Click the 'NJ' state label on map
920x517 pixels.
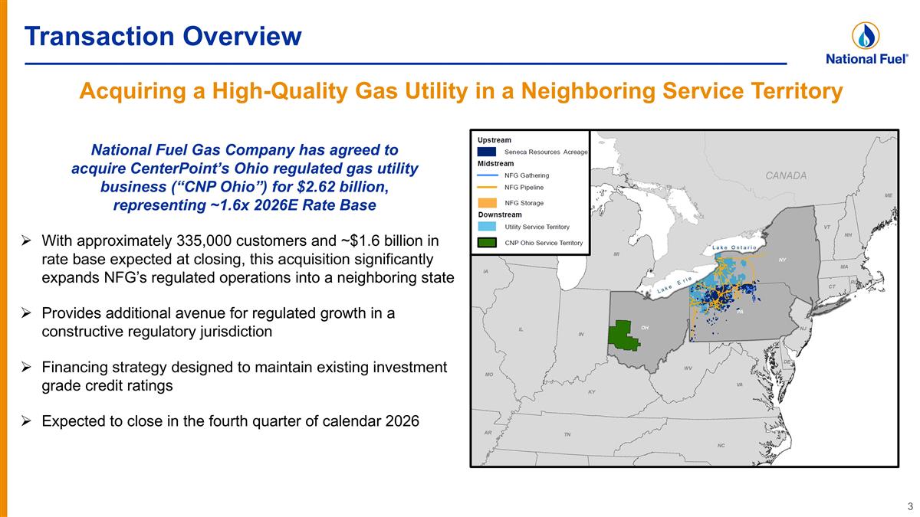(803, 329)
